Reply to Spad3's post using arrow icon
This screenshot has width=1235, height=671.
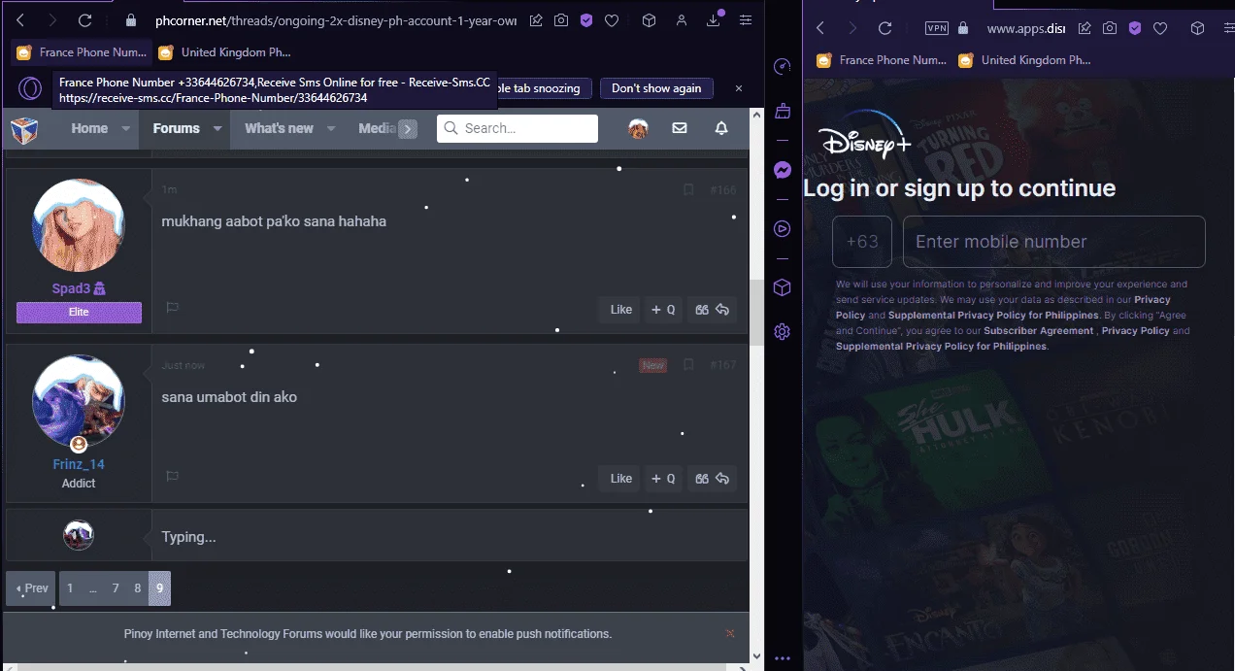click(x=722, y=310)
